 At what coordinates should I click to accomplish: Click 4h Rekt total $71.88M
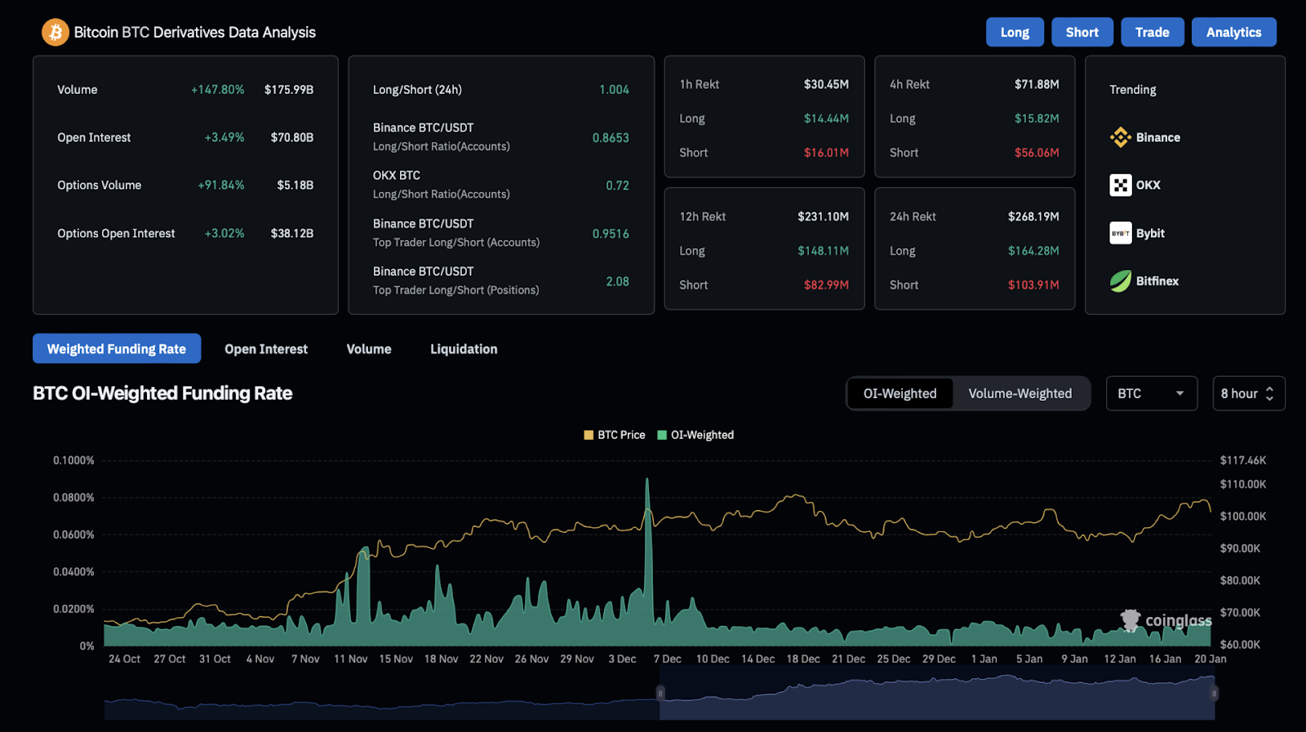(1037, 84)
